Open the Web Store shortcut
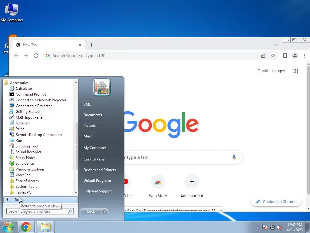310x233 pixels. (158, 186)
